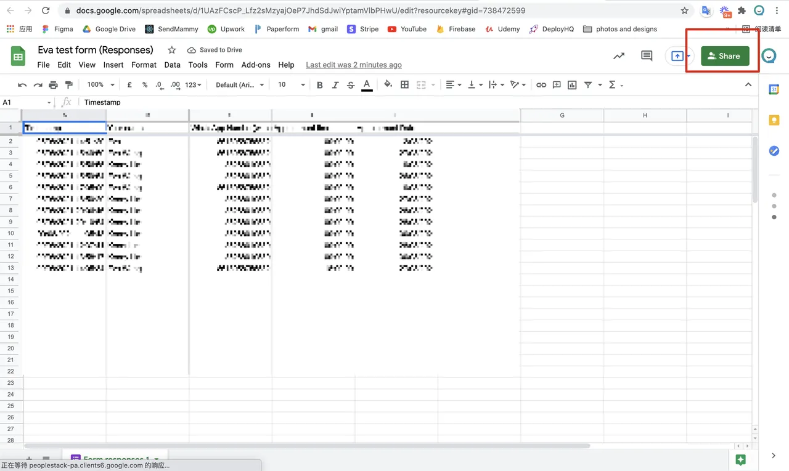This screenshot has width=789, height=471.
Task: Open the 'Last edit was 2 minutes ago' link
Action: click(354, 65)
